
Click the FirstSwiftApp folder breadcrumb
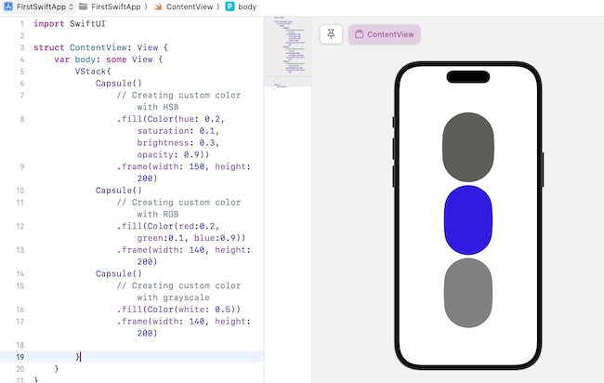point(115,7)
